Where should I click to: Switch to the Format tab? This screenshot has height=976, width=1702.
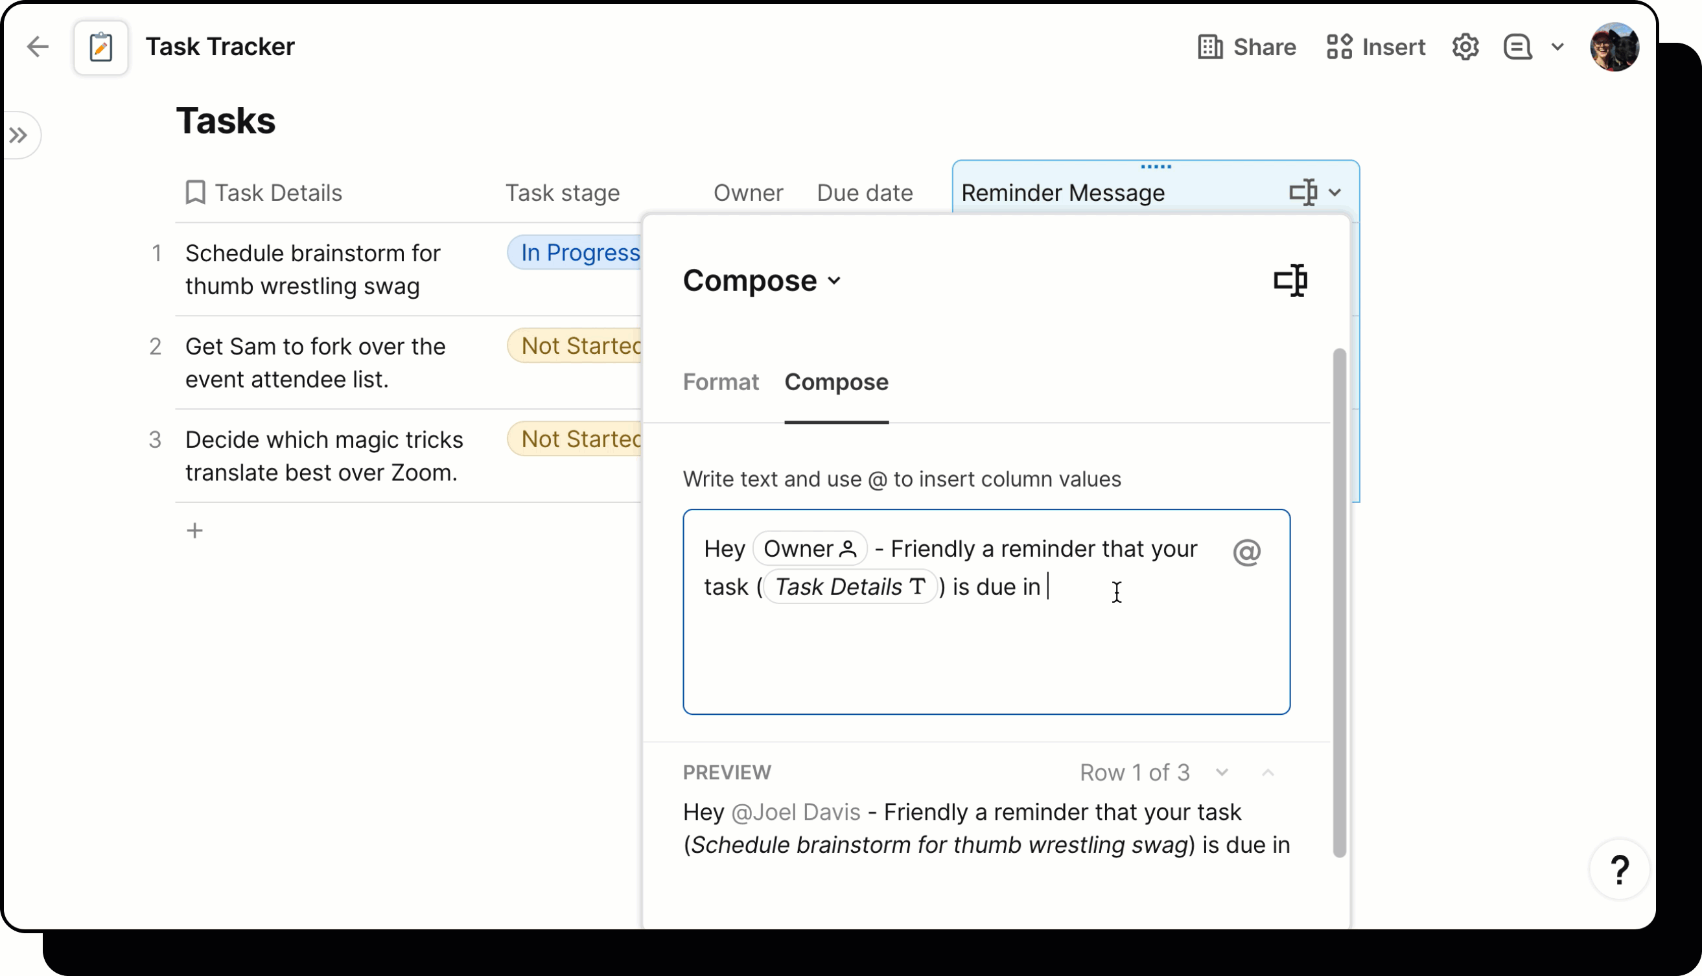click(x=721, y=382)
